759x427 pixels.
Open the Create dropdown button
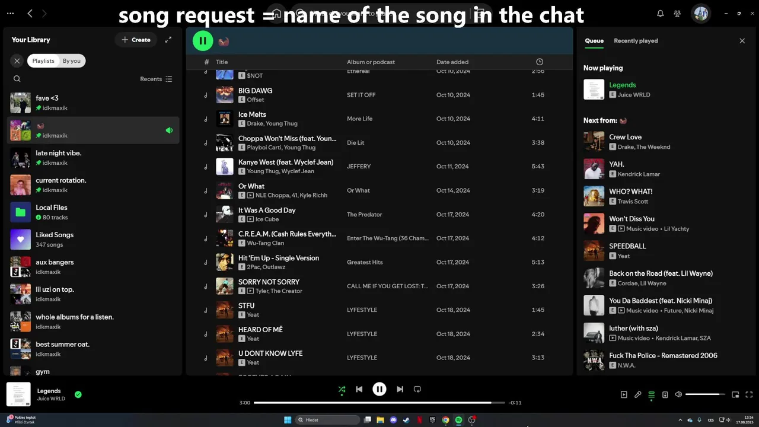coord(136,40)
